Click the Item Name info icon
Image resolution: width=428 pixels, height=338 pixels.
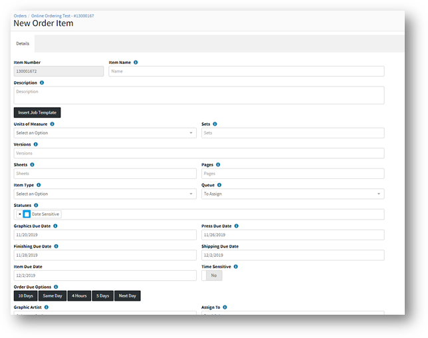pyautogui.click(x=136, y=63)
